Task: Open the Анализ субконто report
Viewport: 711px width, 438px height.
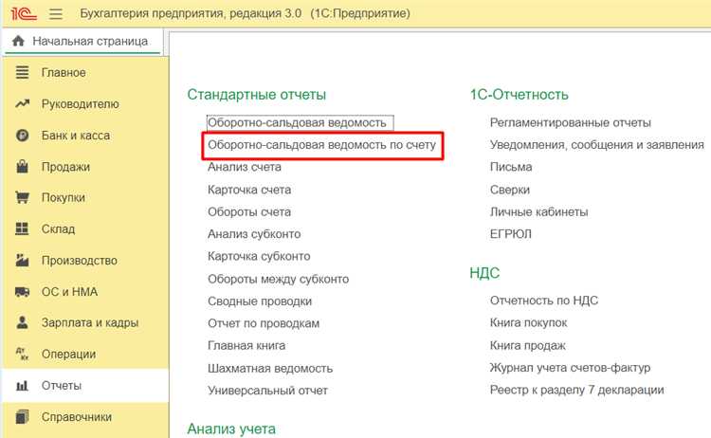Action: coord(254,234)
